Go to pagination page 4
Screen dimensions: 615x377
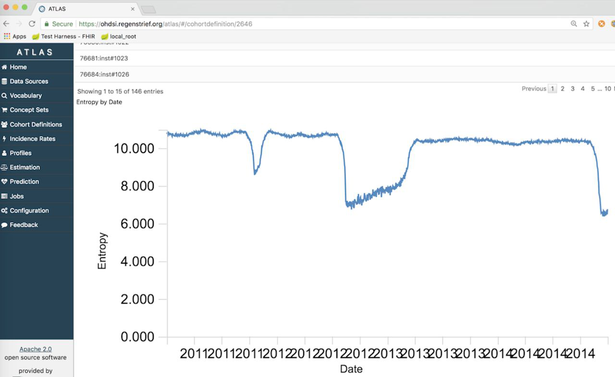(583, 89)
